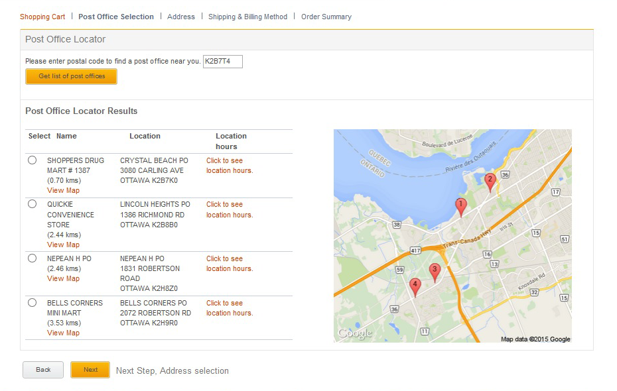Click the Post Office Locator Results heading

pyautogui.click(x=82, y=111)
